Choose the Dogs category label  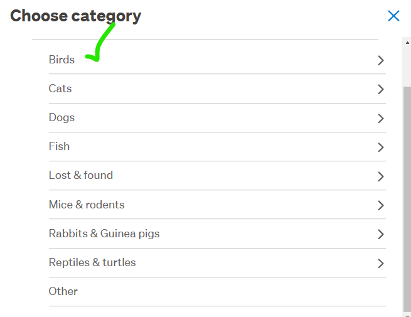tap(61, 117)
